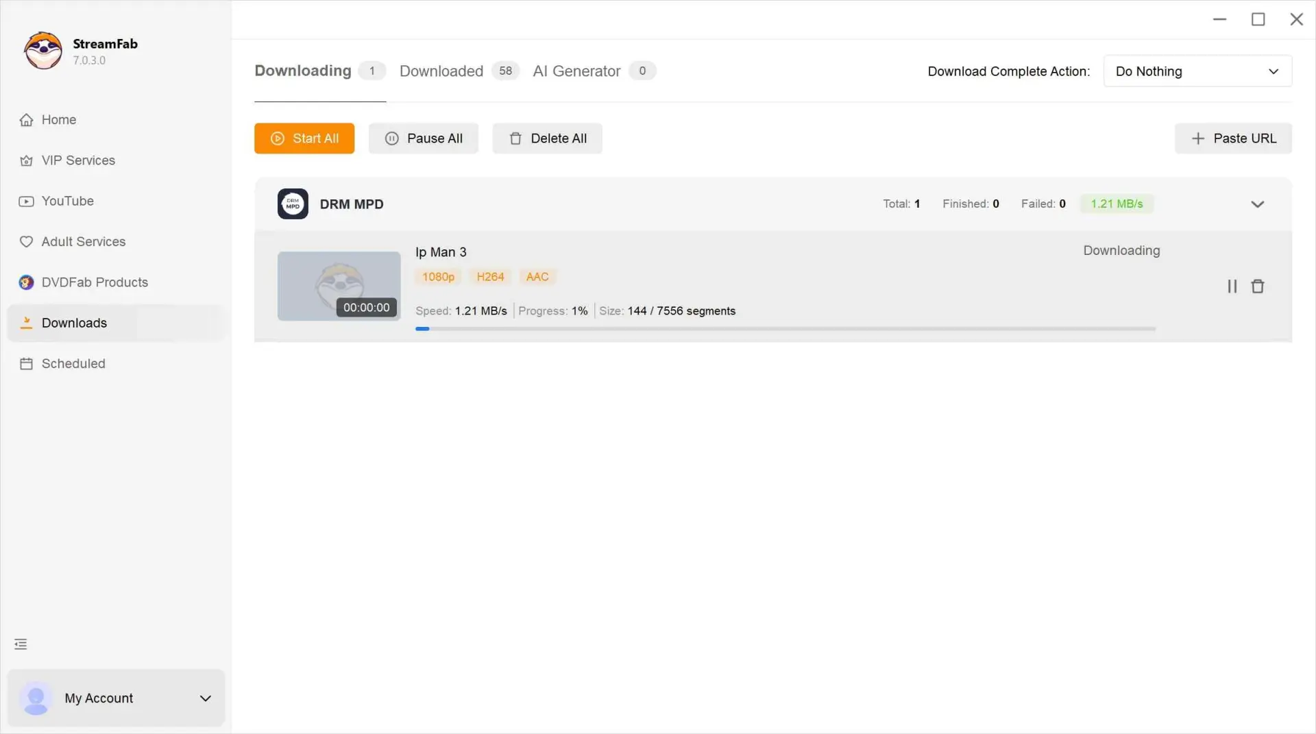Click the green 1.21 MB/s speed badge
The width and height of the screenshot is (1316, 734).
click(x=1117, y=204)
